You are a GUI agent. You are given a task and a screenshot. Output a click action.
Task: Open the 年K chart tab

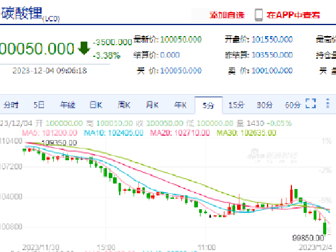180,105
